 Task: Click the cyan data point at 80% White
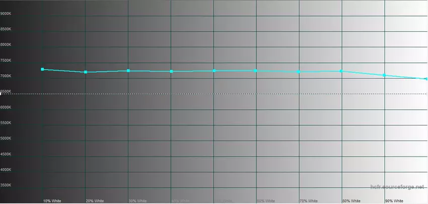[x=342, y=71]
